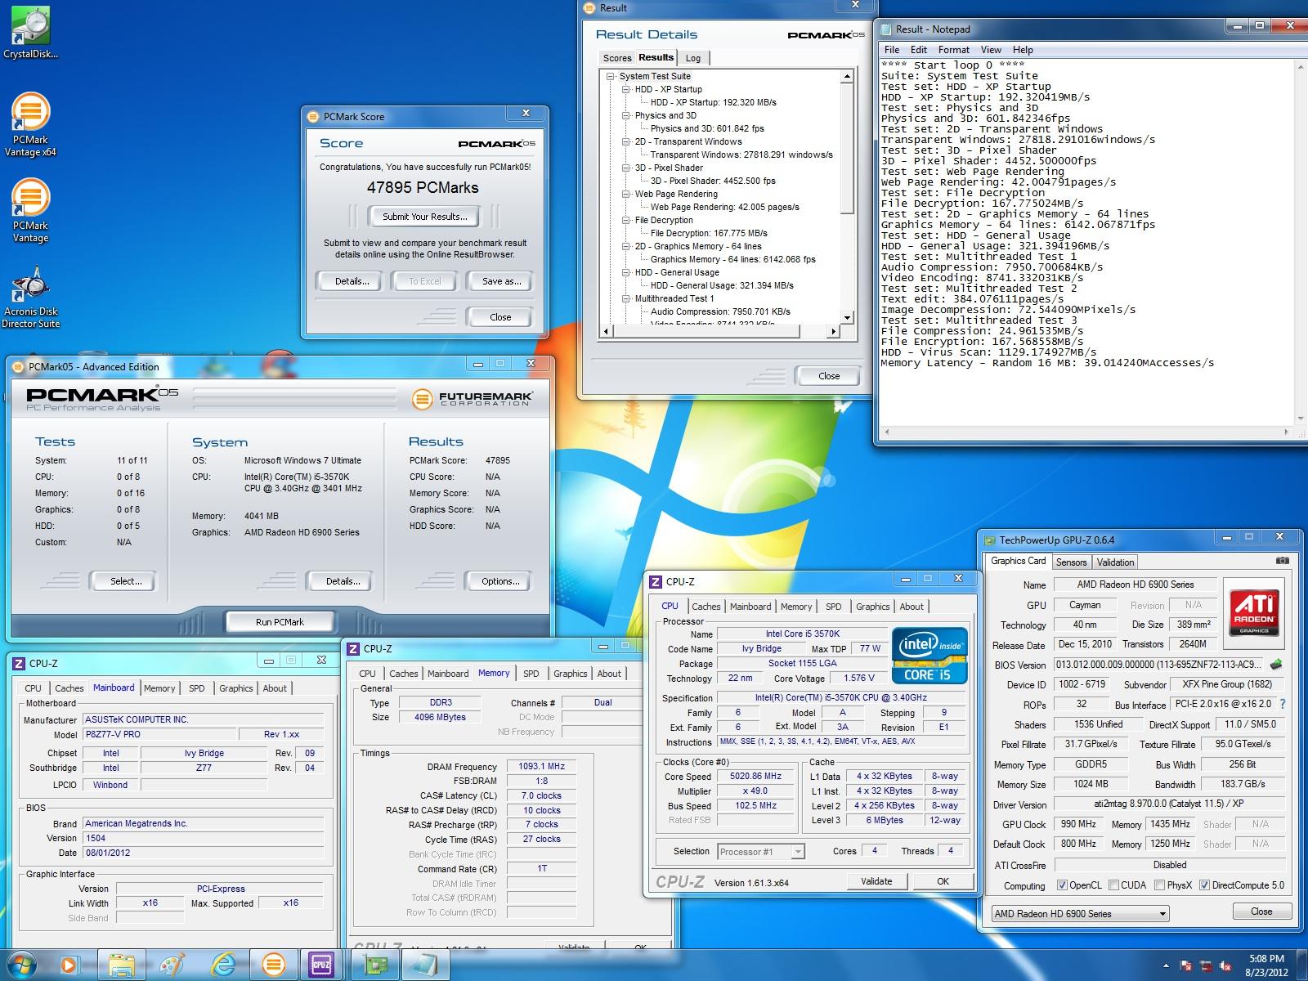
Task: Click Submit Your Results button
Action: 425,217
